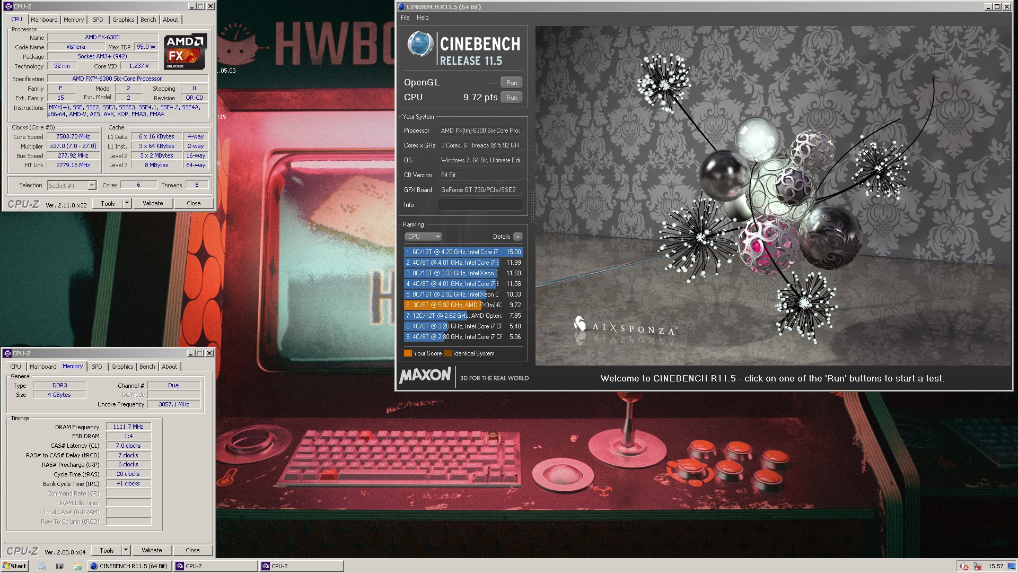Open the media quick launch icon in taskbar
This screenshot has width=1018, height=573.
pos(59,566)
